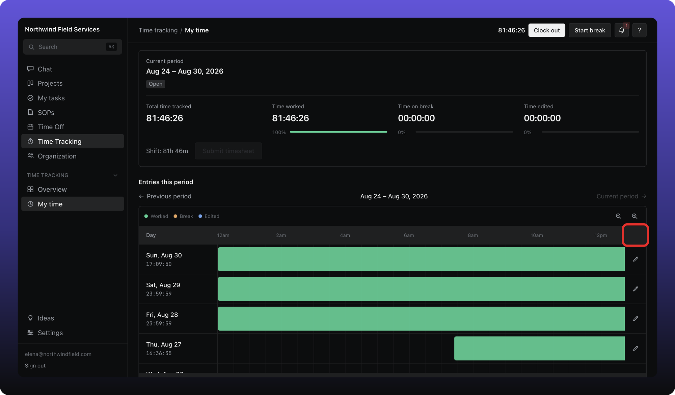Image resolution: width=675 pixels, height=395 pixels.
Task: Open the SOPs section
Action: [x=73, y=112]
